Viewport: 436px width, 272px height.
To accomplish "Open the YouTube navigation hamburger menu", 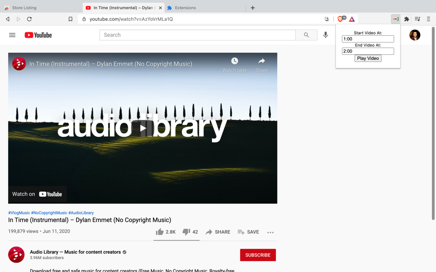I will (x=12, y=35).
